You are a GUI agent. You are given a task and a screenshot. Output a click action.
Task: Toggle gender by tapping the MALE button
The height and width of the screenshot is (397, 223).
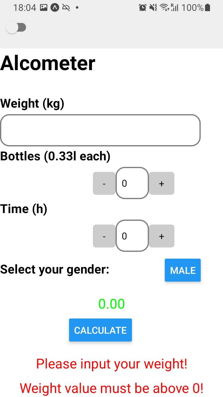click(x=182, y=270)
